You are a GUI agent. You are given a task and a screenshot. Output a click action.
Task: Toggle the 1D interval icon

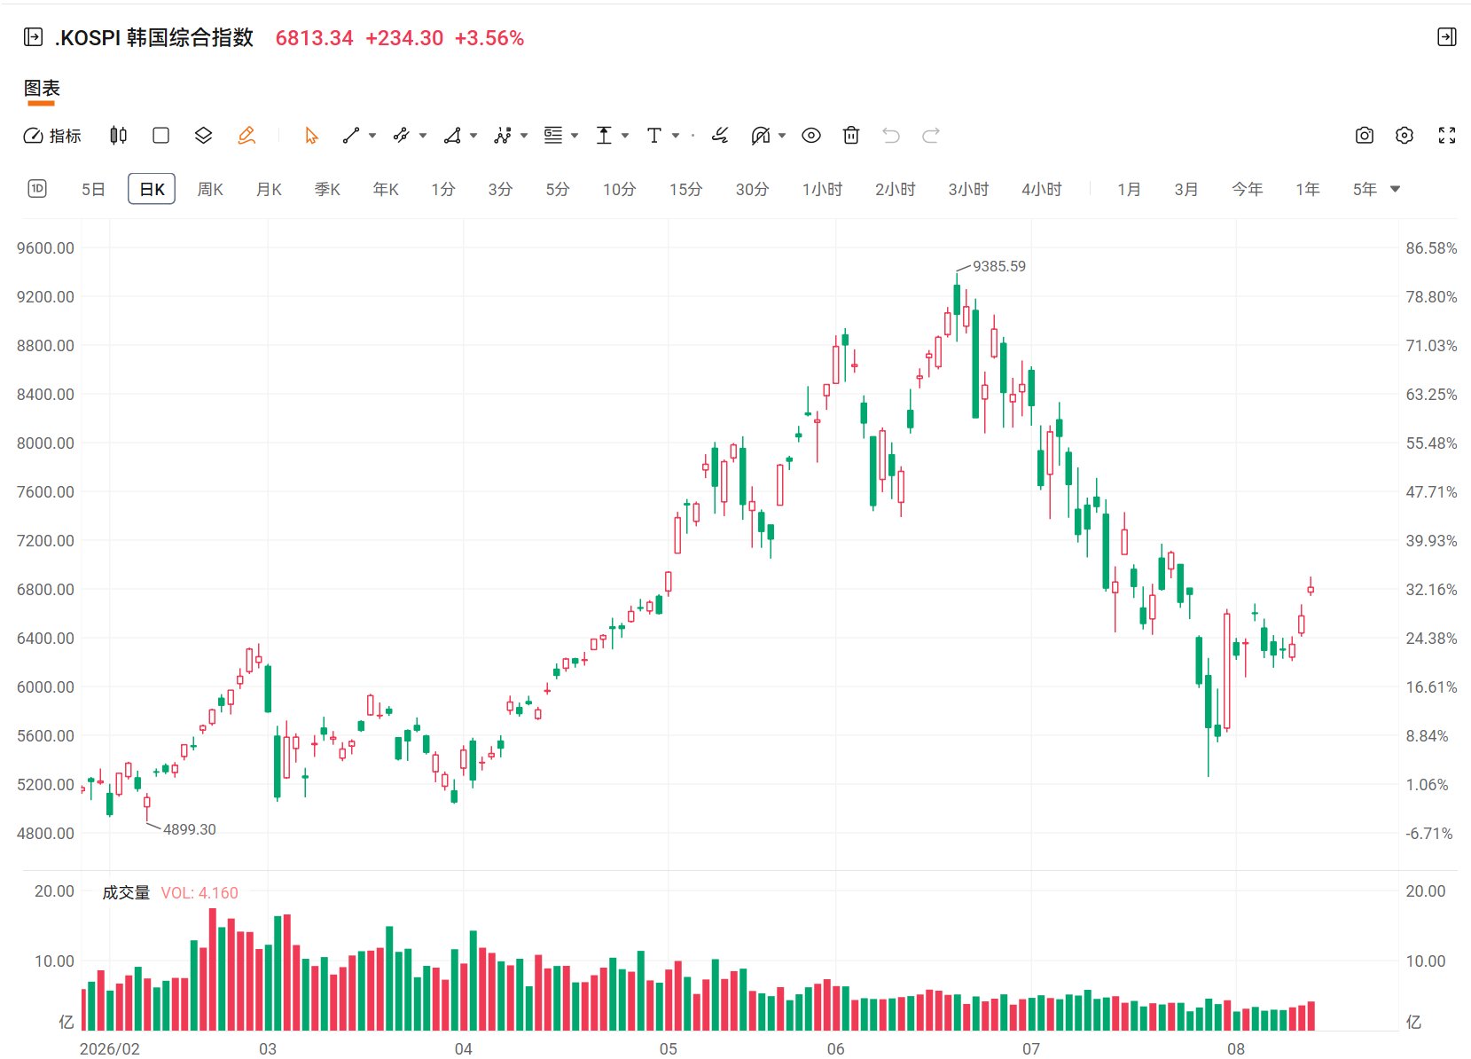click(x=37, y=189)
